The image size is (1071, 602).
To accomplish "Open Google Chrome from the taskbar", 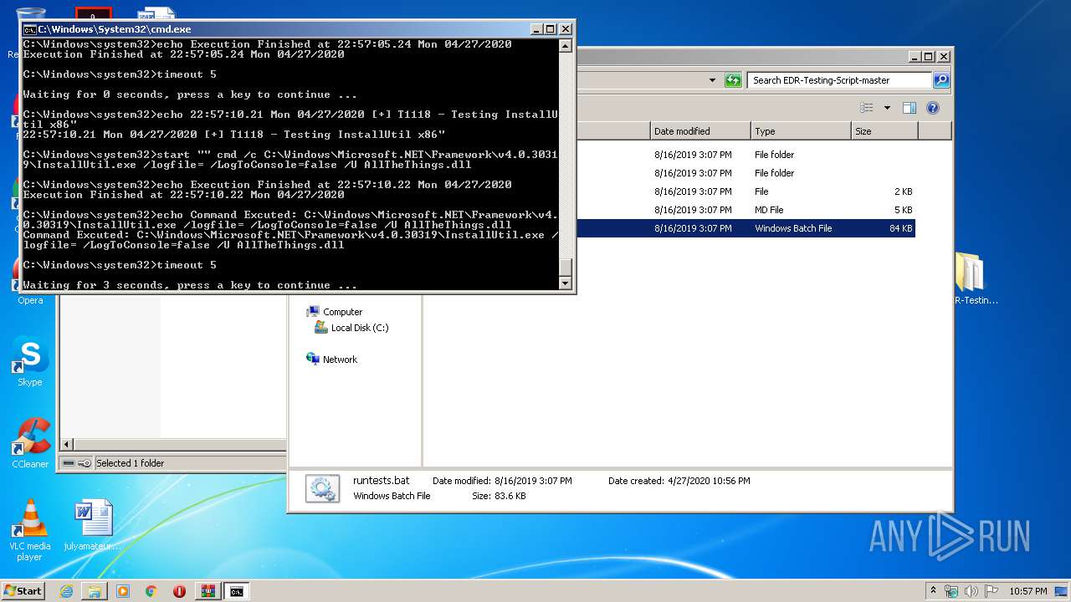I will [x=151, y=591].
